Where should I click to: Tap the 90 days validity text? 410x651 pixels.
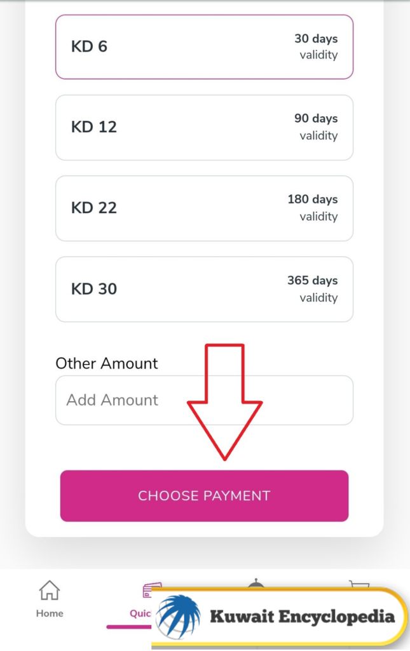point(317,127)
